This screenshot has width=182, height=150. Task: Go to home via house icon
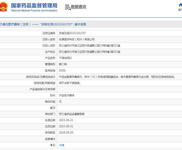pyautogui.click(x=180, y=5)
